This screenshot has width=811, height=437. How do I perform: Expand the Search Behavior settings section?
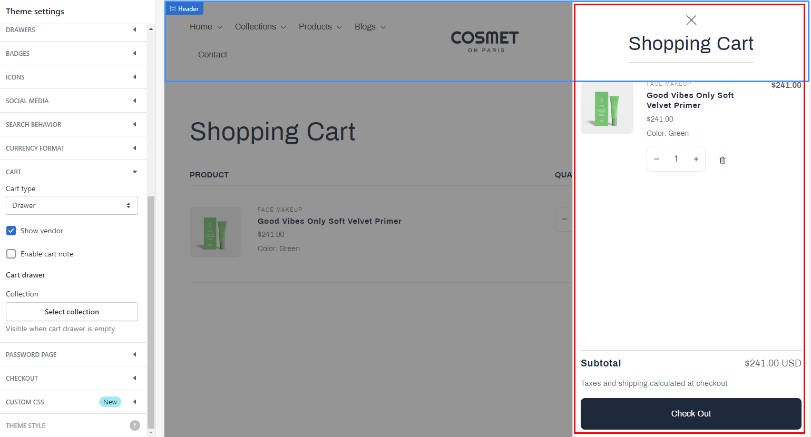[x=72, y=124]
